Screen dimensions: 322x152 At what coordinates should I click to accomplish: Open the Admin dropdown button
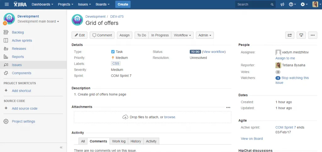click(x=205, y=35)
